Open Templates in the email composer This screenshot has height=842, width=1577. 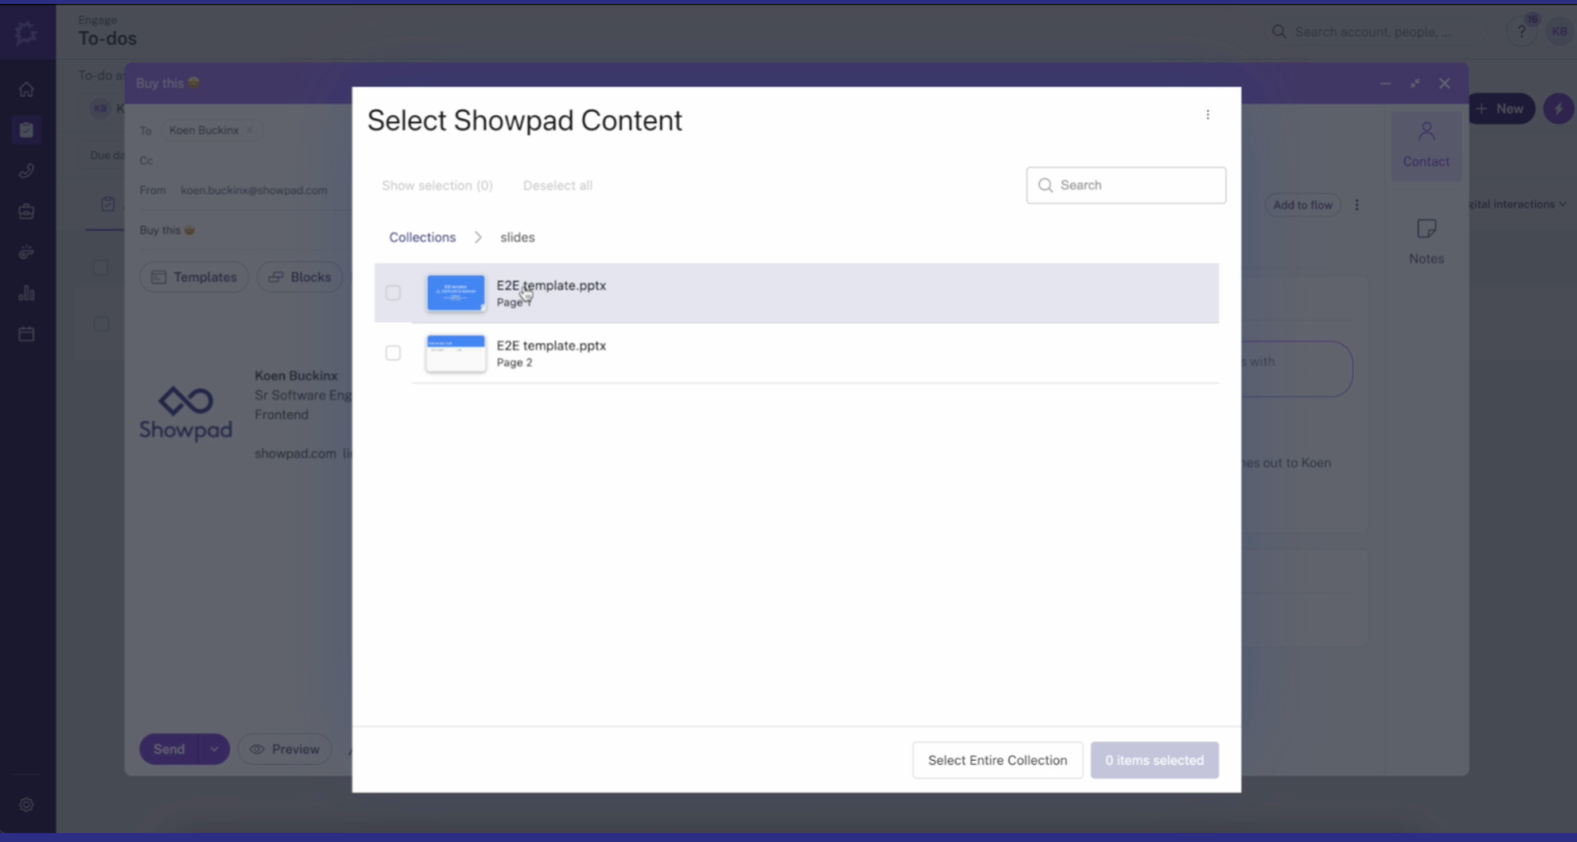[195, 277]
